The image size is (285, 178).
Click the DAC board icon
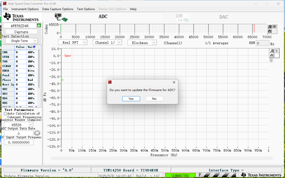pos(182,18)
